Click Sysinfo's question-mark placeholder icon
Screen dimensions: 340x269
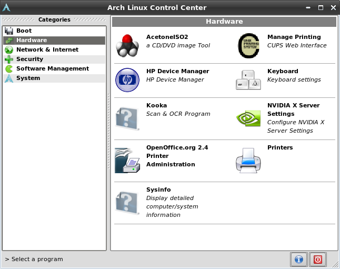(127, 203)
